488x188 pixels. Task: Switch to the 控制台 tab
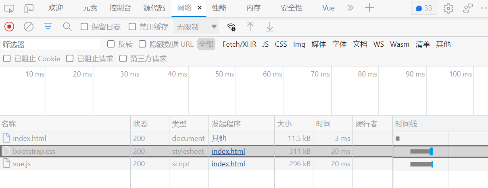pos(120,8)
